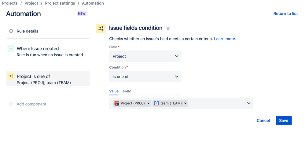Remove Project (PROJ) tag with x

[149, 103]
